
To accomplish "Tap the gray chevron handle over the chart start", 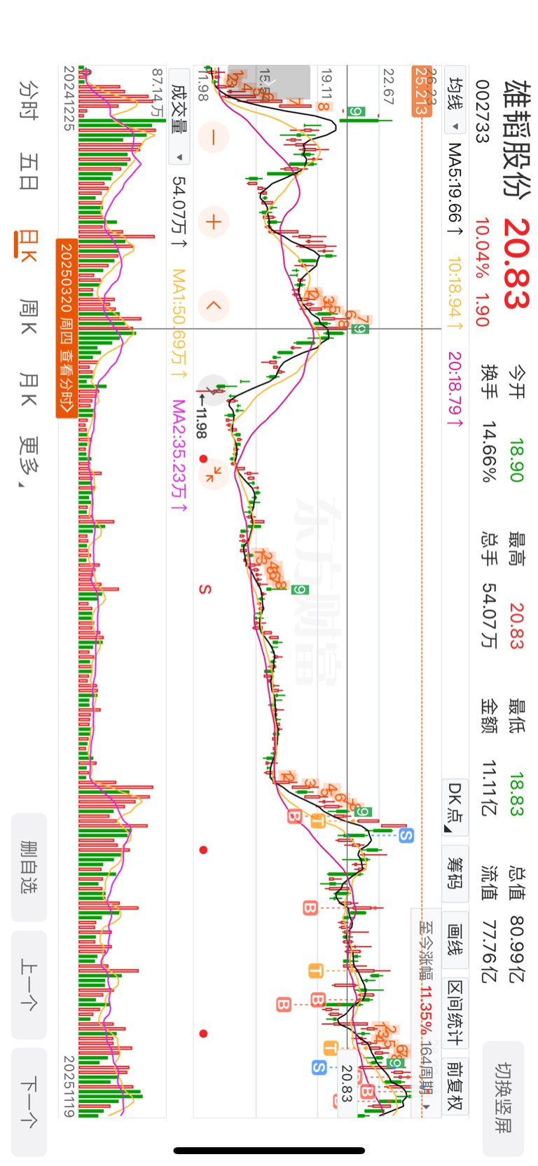I will [x=269, y=82].
